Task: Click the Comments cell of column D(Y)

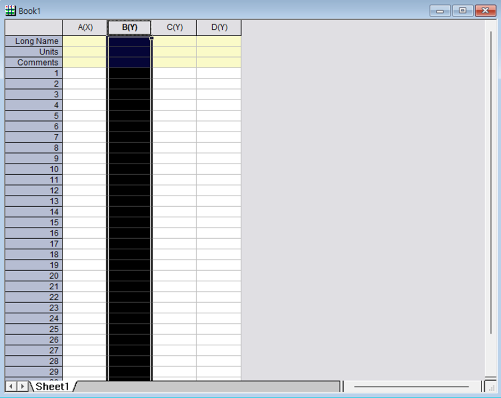Action: pyautogui.click(x=219, y=62)
